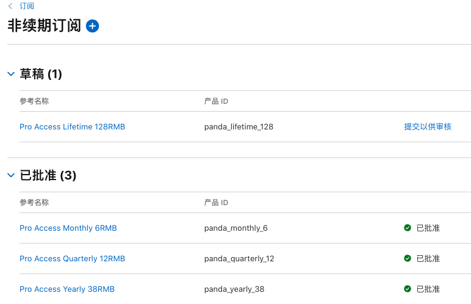Open Pro Access Monthly 6RMB
Screen dimensions: 471x304
point(68,228)
